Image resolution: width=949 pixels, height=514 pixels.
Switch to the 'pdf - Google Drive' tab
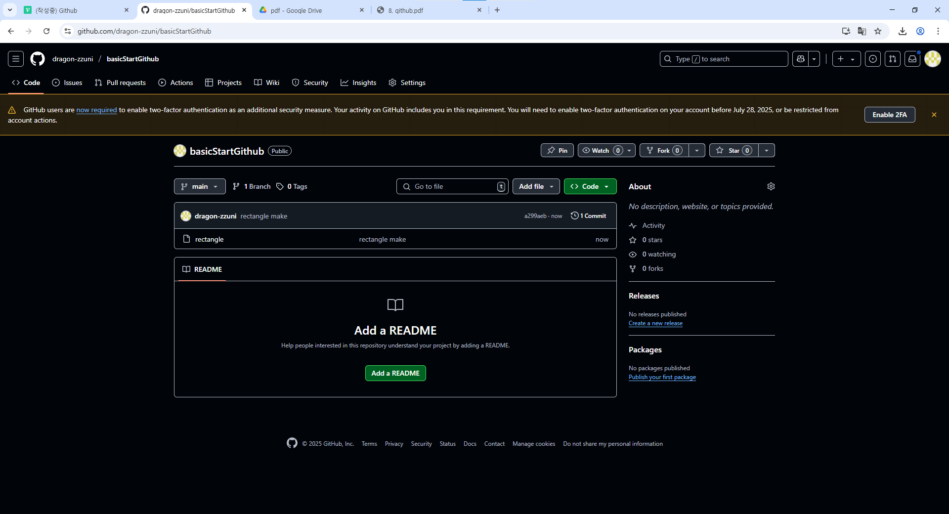tap(311, 10)
